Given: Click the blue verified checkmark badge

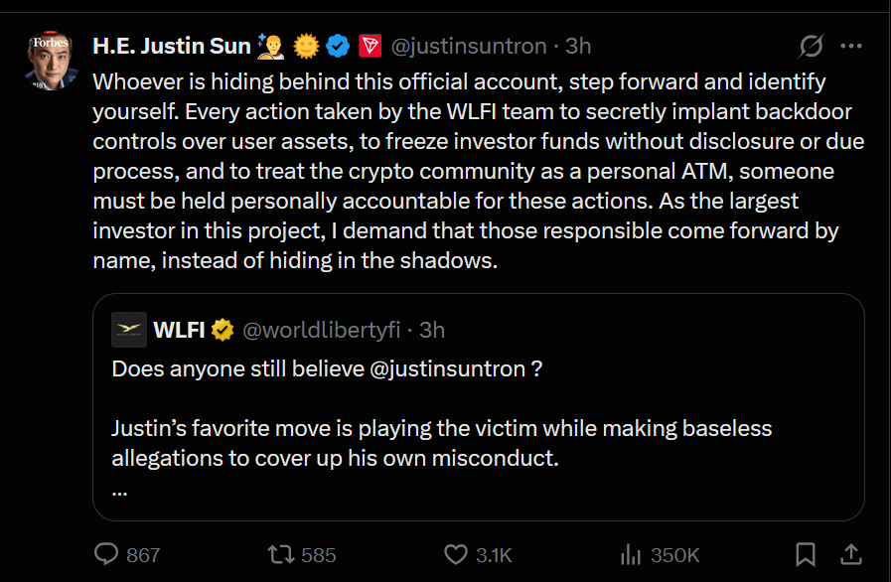Looking at the screenshot, I should [x=339, y=46].
